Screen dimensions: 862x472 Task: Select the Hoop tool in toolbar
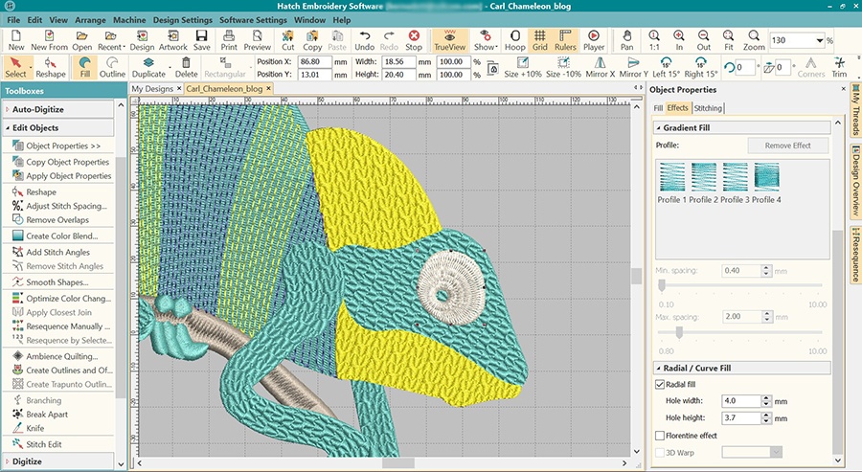point(514,38)
